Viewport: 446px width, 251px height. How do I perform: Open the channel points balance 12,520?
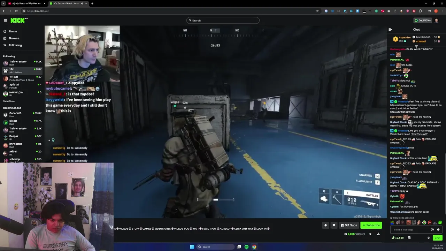pyautogui.click(x=398, y=238)
